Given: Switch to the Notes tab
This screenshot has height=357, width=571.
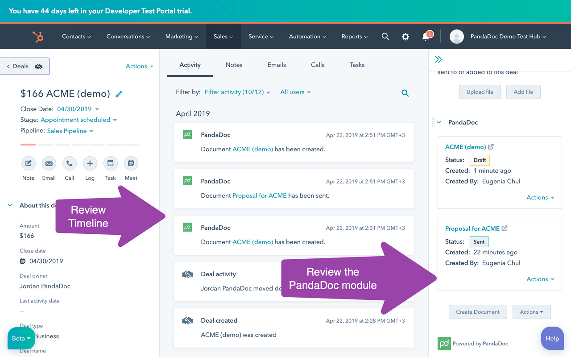Looking at the screenshot, I should [x=234, y=65].
